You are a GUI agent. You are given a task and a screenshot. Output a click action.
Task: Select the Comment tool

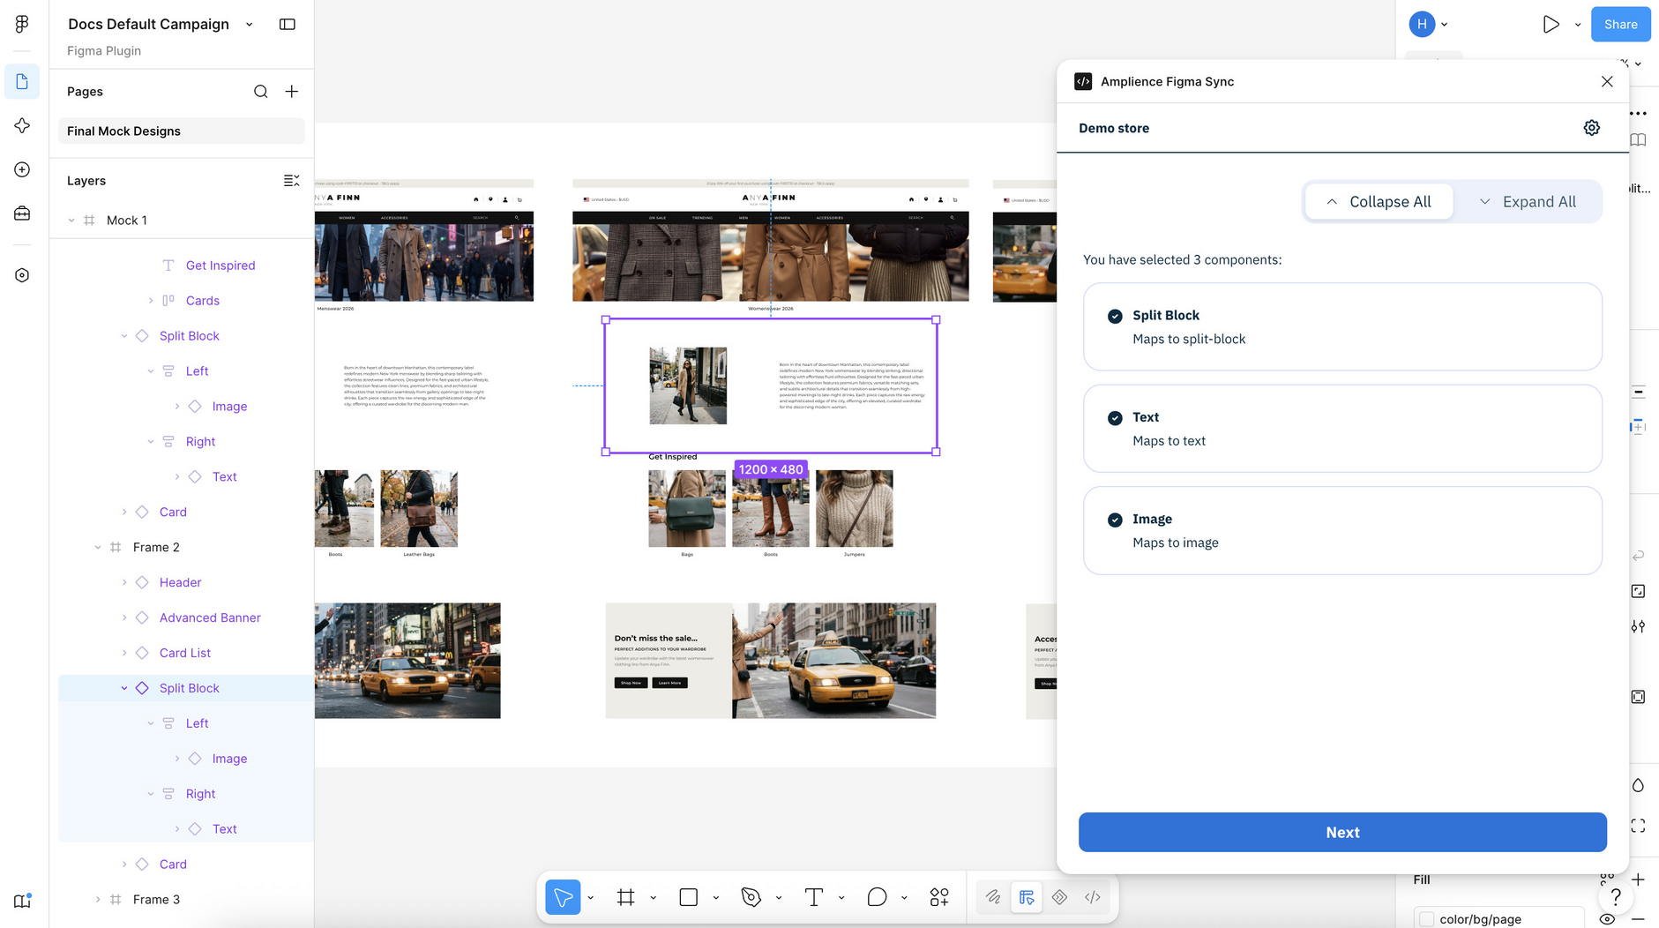[877, 897]
